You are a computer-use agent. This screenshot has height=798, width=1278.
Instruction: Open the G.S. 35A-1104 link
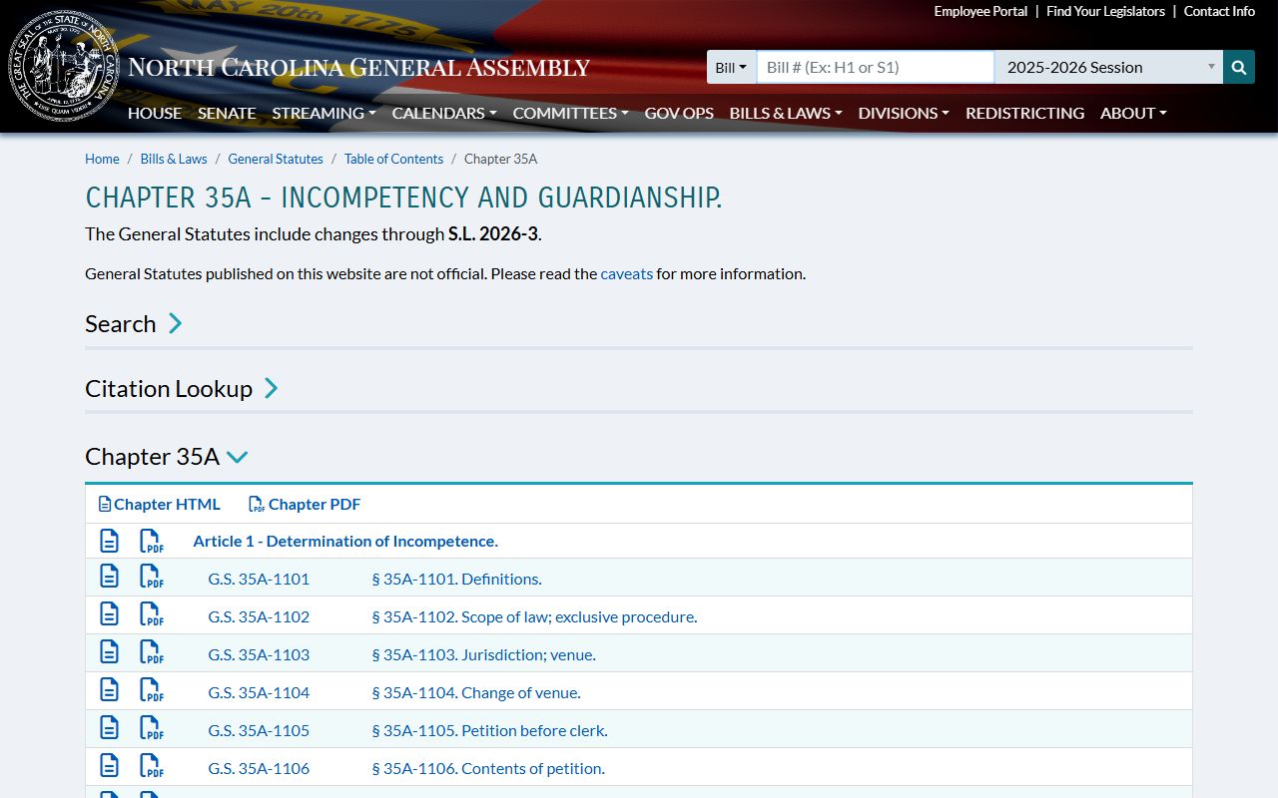coord(259,692)
